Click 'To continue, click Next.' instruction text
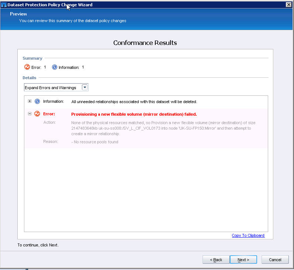This screenshot has width=294, height=270. click(38, 245)
